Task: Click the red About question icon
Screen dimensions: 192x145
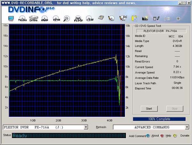Action: (x=162, y=136)
